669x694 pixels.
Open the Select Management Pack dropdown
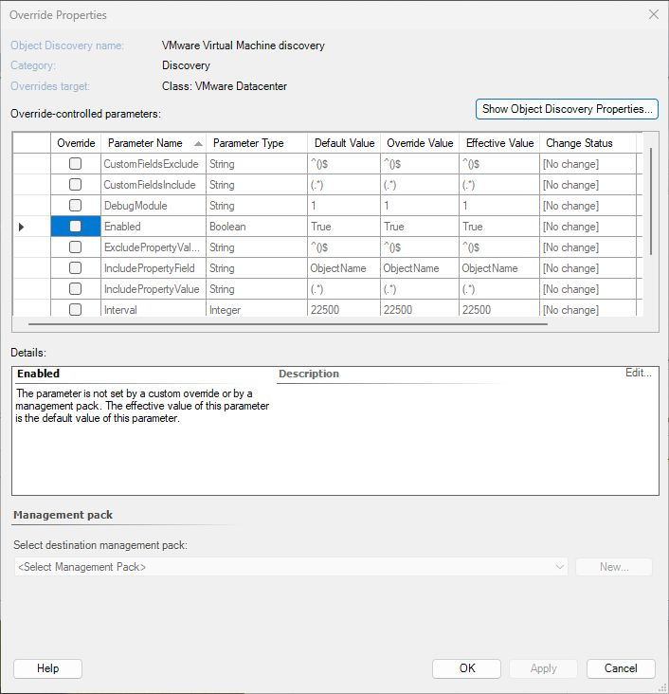point(291,567)
